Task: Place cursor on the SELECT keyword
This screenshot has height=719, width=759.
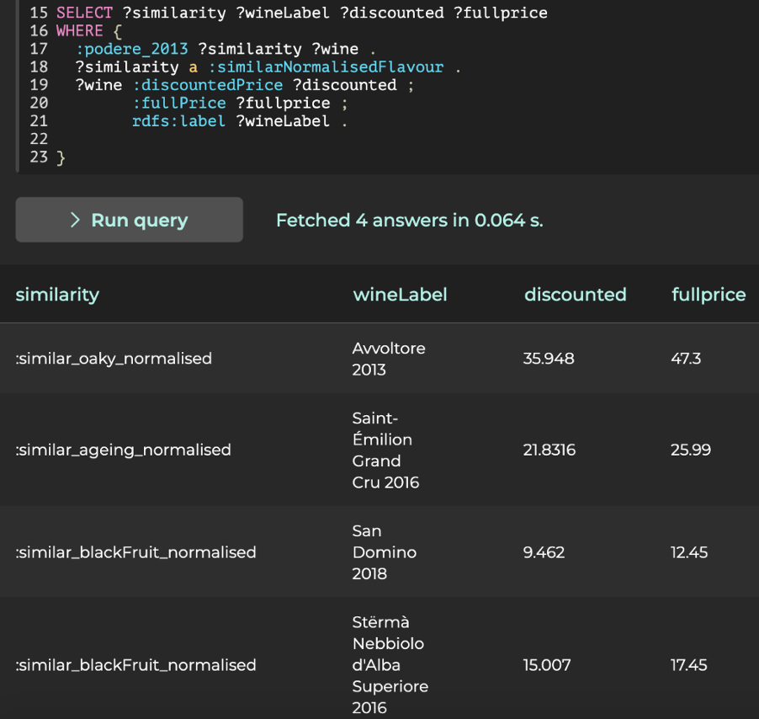Action: click(x=84, y=13)
